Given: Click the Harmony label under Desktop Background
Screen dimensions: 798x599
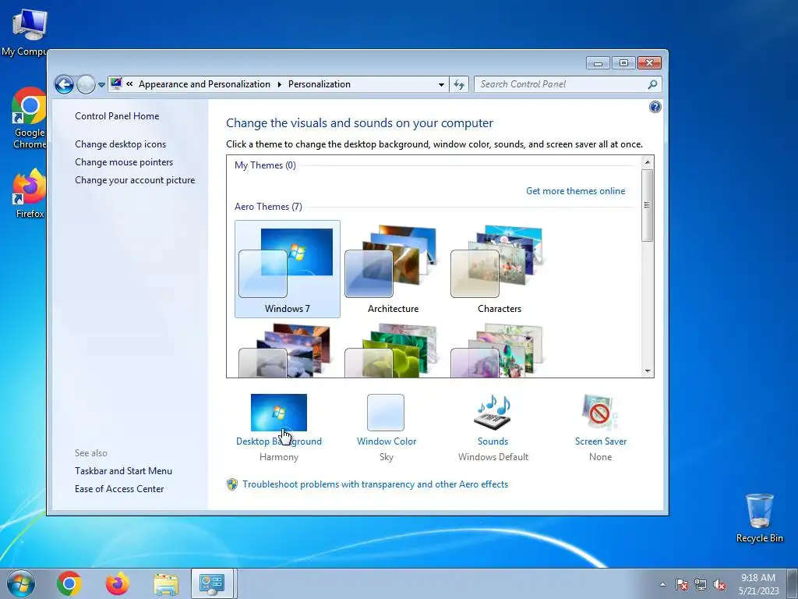Looking at the screenshot, I should (279, 457).
